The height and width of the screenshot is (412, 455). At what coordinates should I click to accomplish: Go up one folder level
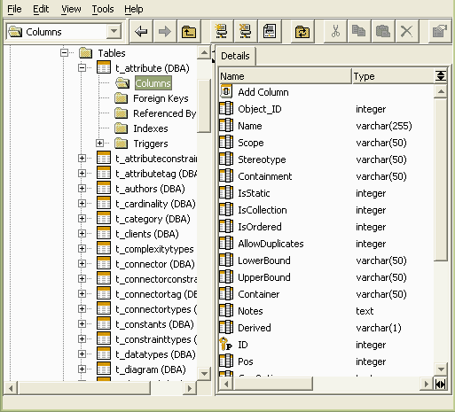coord(189,31)
